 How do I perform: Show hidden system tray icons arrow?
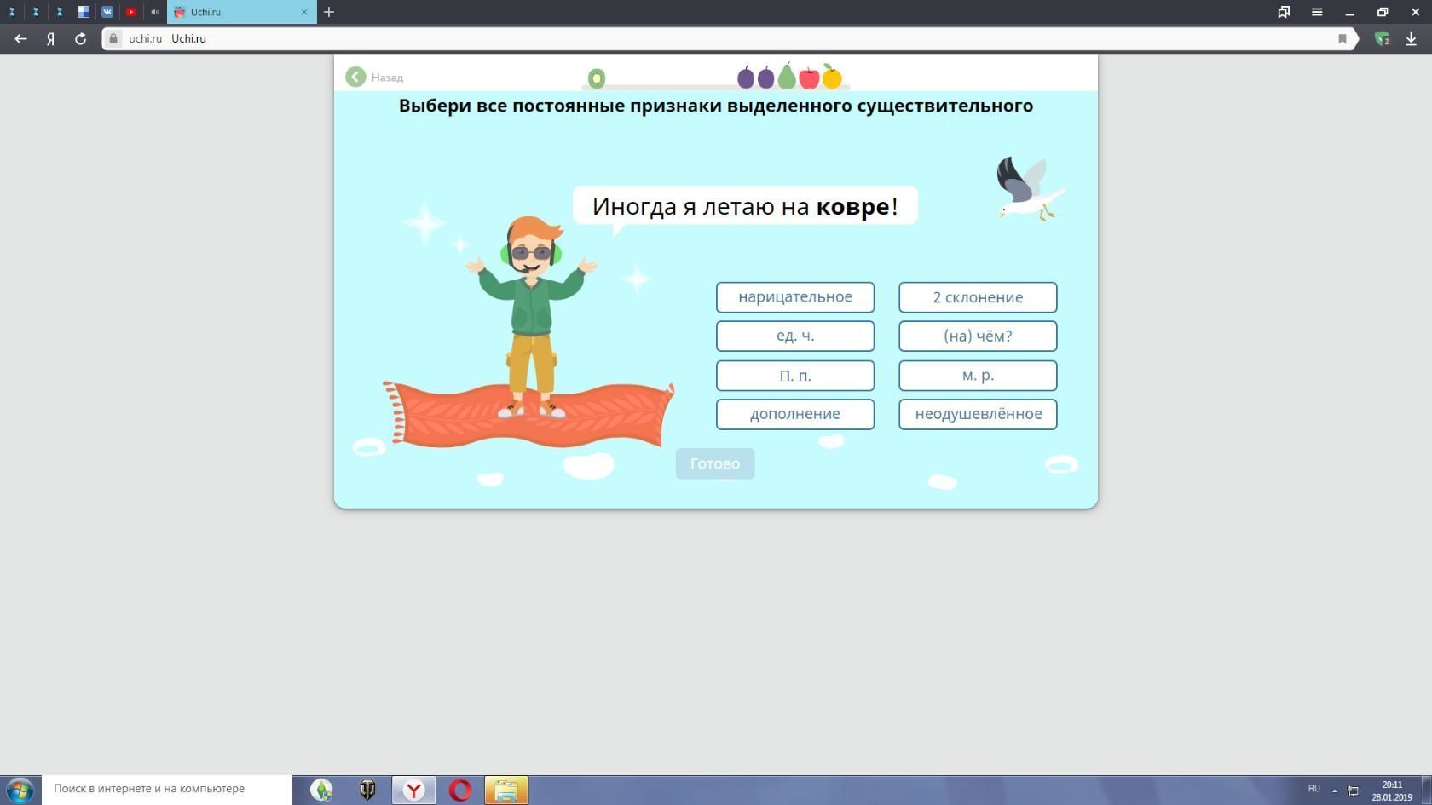coord(1334,790)
